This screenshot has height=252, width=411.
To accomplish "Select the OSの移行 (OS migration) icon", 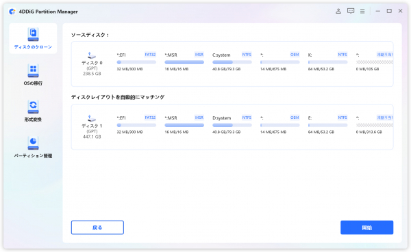I will pos(33,71).
